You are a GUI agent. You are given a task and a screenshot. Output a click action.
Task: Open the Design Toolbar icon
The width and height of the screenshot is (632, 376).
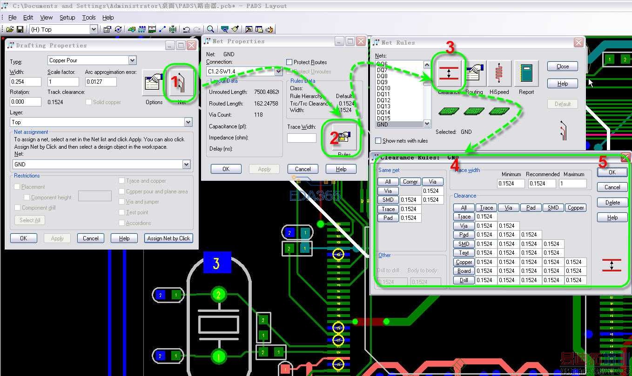[141, 29]
